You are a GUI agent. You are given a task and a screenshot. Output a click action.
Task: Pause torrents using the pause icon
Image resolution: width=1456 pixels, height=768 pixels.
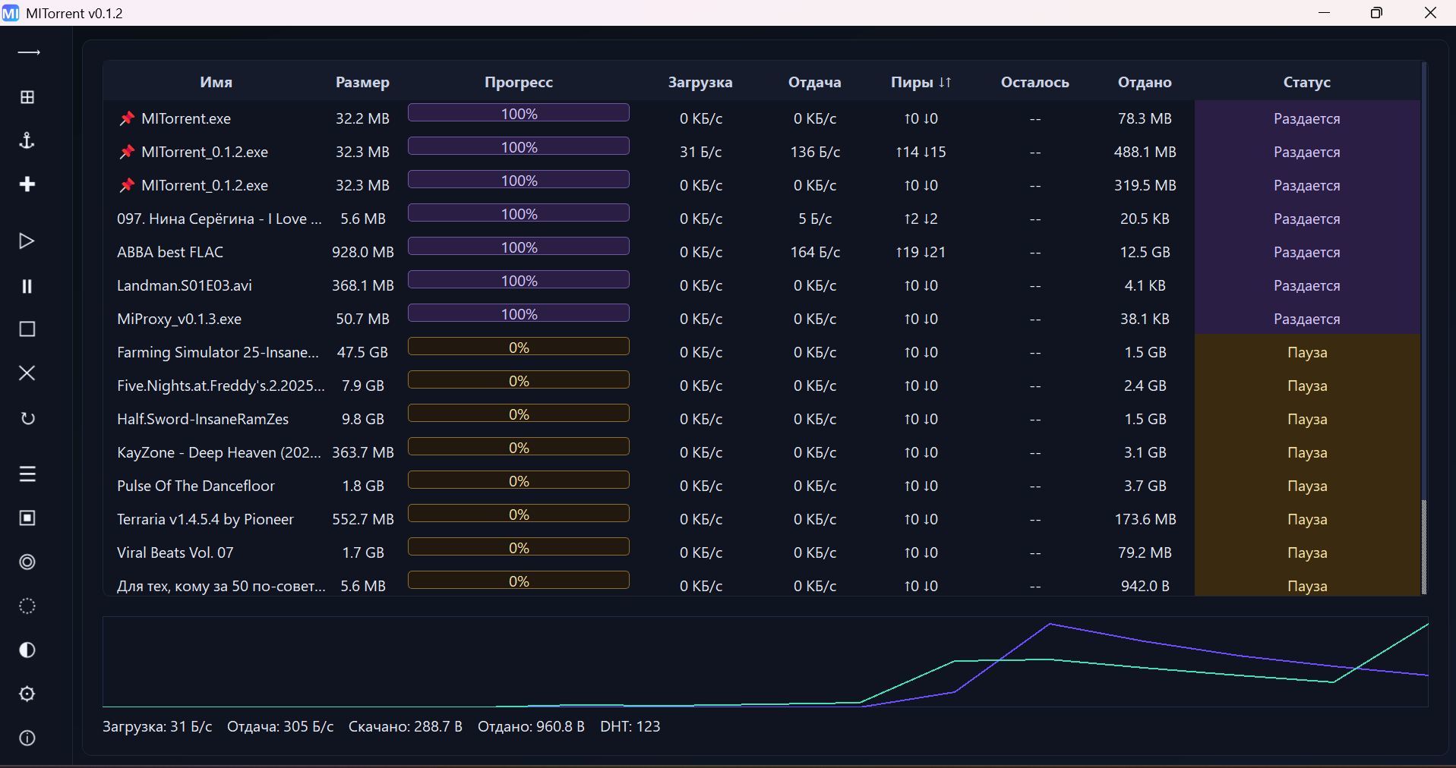click(27, 286)
